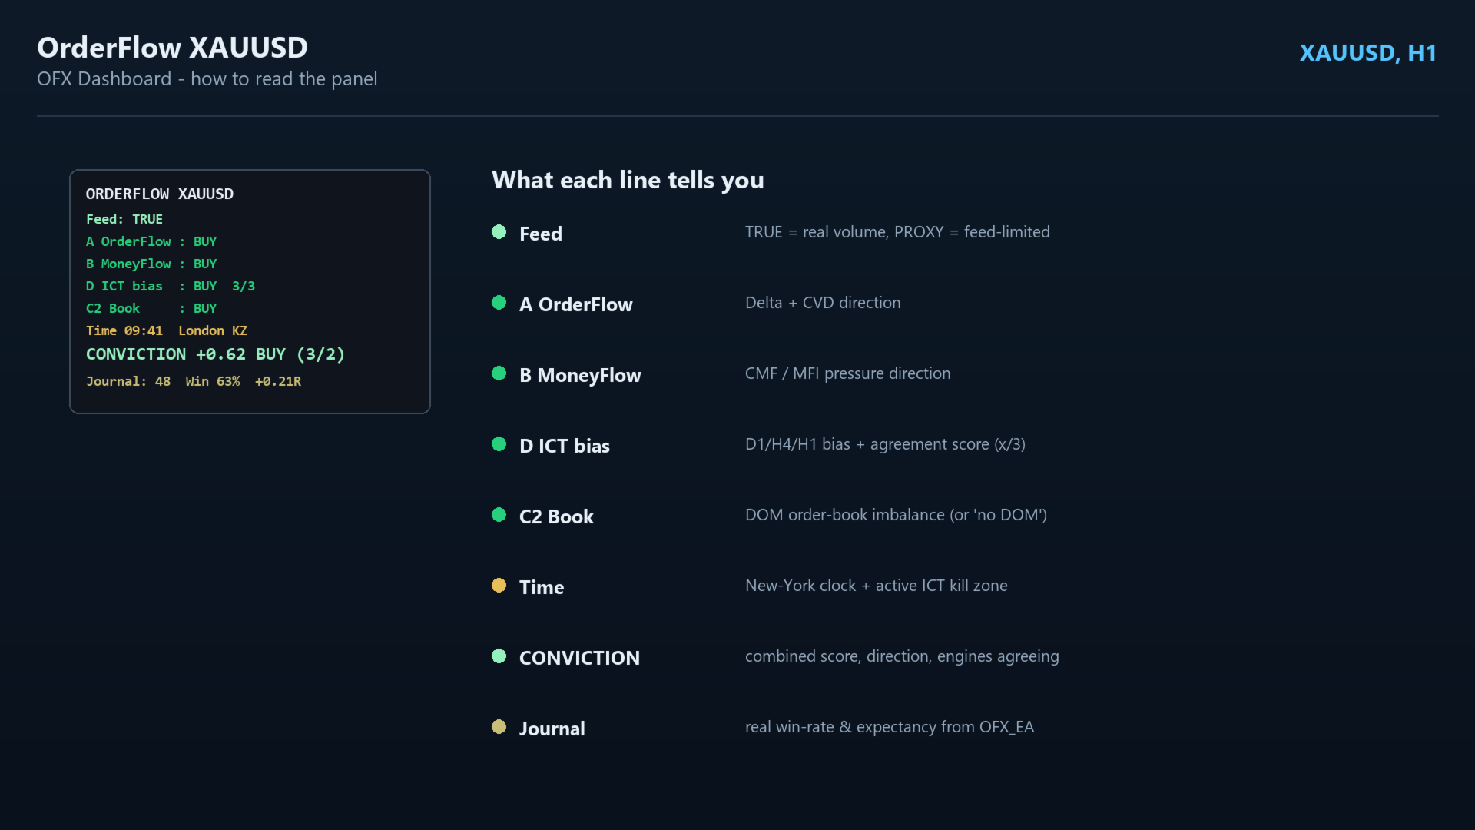Click the green dot beside D ICT bias
The height and width of the screenshot is (830, 1475).
(499, 444)
